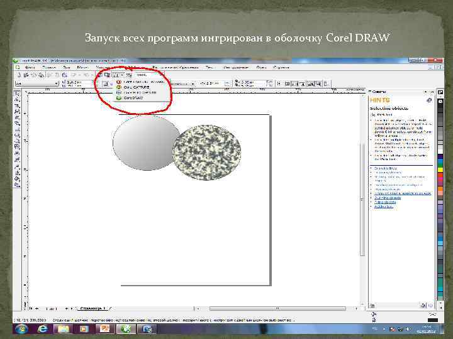Screen dimensions: 453x339
Task: Open the paper type dropdown
Action: tap(36, 83)
